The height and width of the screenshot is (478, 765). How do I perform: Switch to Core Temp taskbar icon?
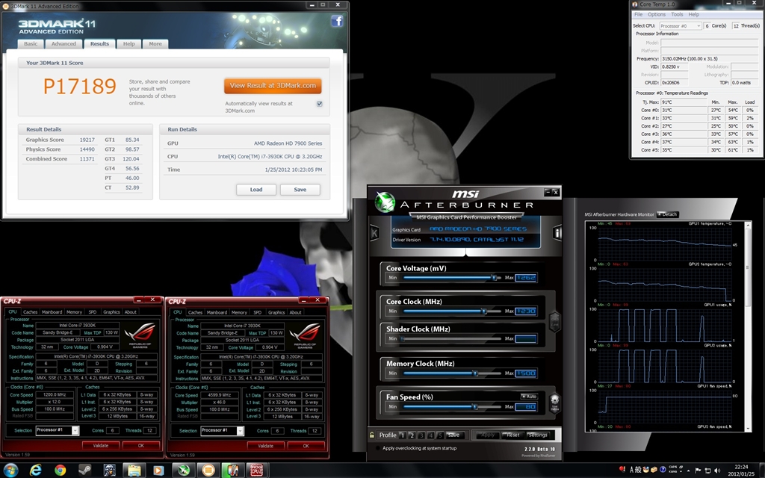coord(233,471)
